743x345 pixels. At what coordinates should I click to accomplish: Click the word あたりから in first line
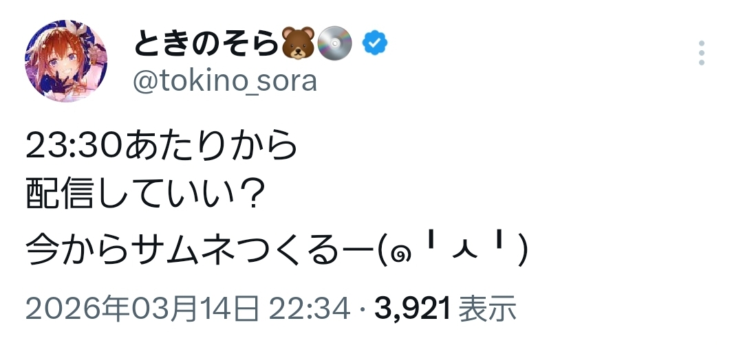pyautogui.click(x=212, y=147)
